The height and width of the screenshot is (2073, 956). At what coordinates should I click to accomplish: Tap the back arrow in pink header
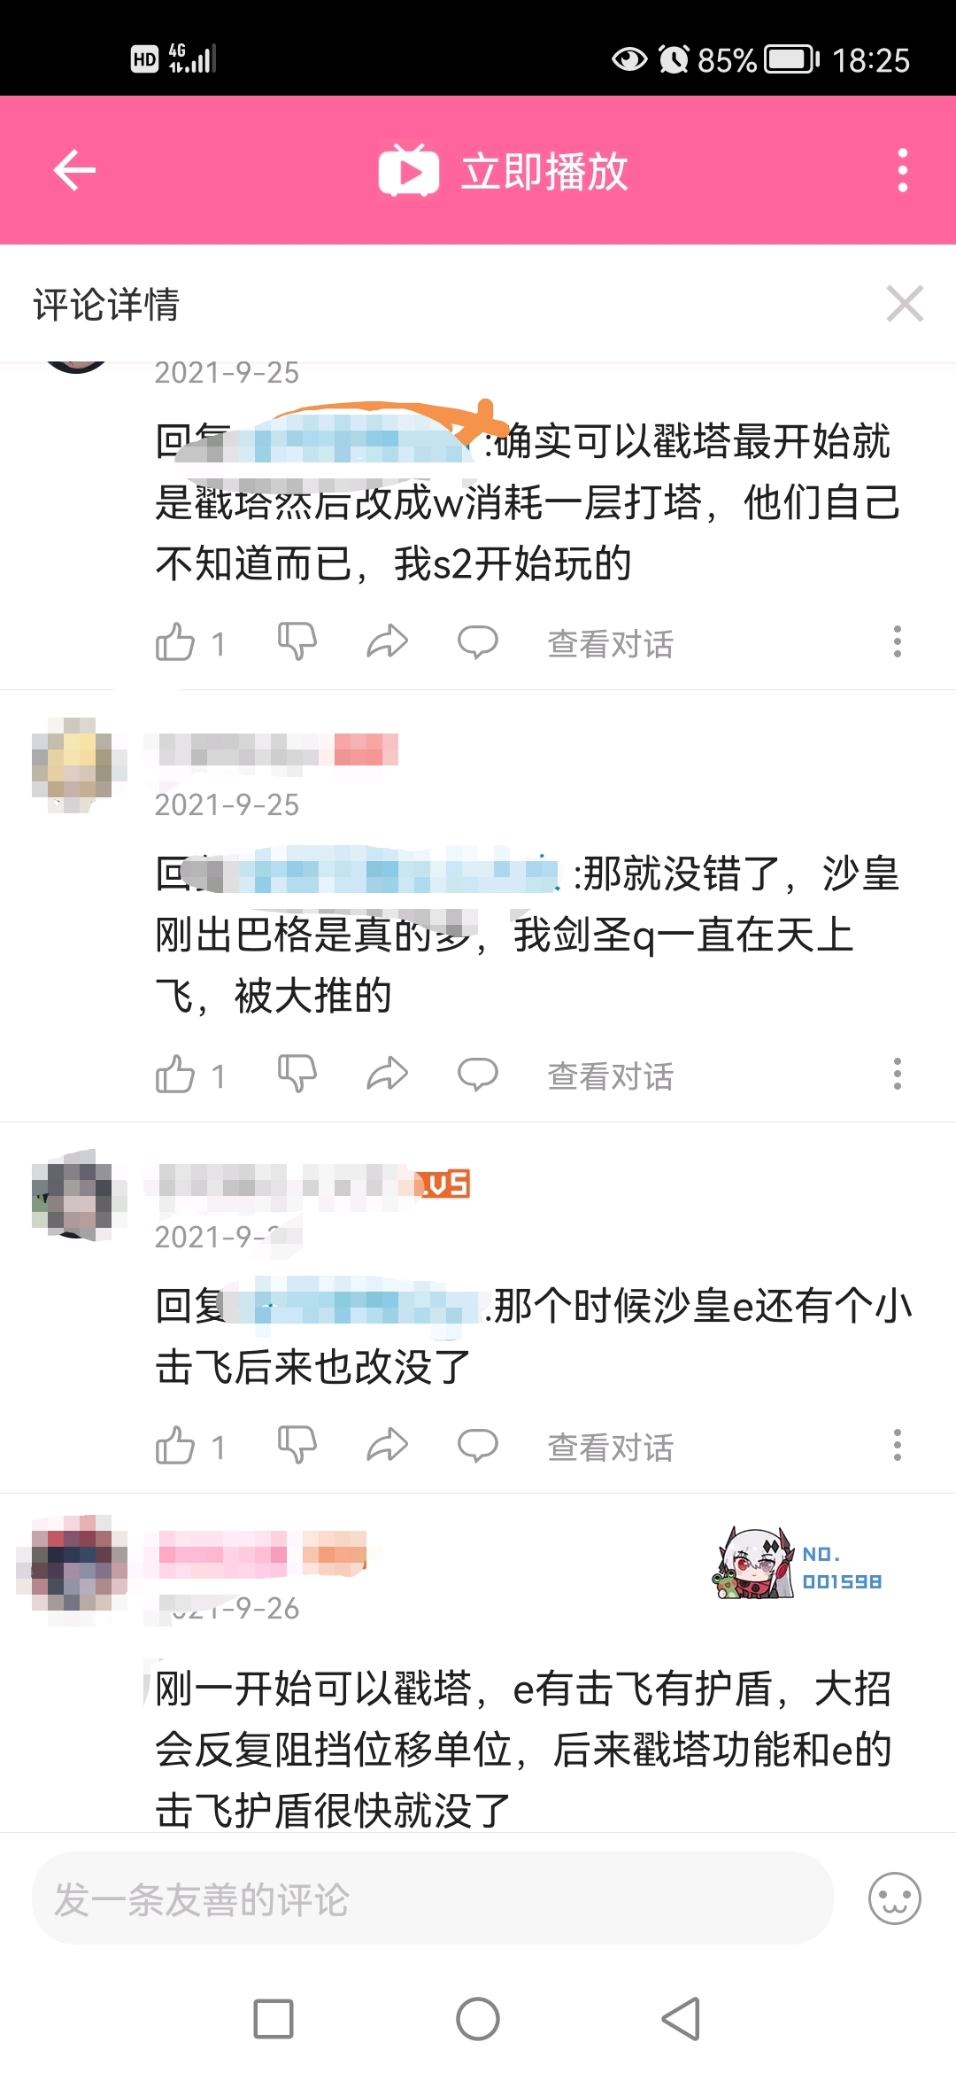pos(74,170)
